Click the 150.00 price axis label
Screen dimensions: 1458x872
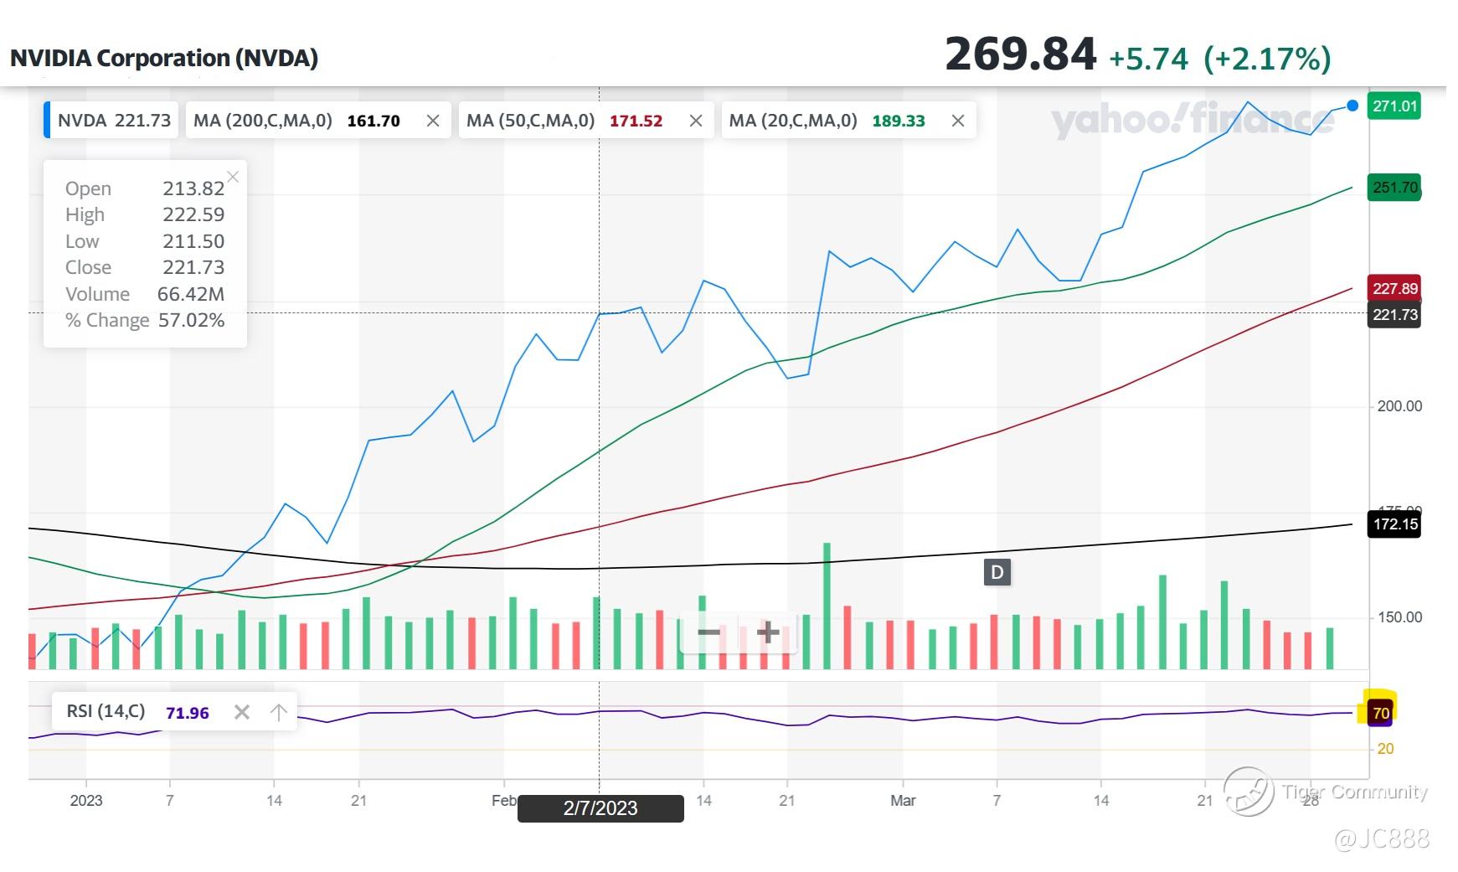1399,617
